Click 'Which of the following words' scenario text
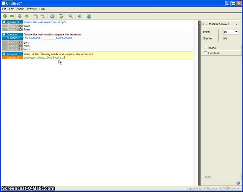Image resolution: width=243 pixels, height=192 pixels. [58, 54]
